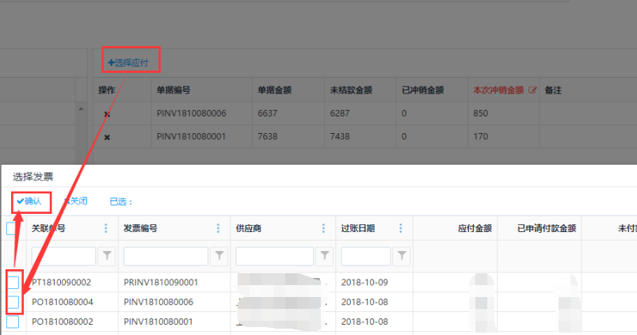
Task: Open filter icon for 关联单号 column
Action: tap(108, 255)
